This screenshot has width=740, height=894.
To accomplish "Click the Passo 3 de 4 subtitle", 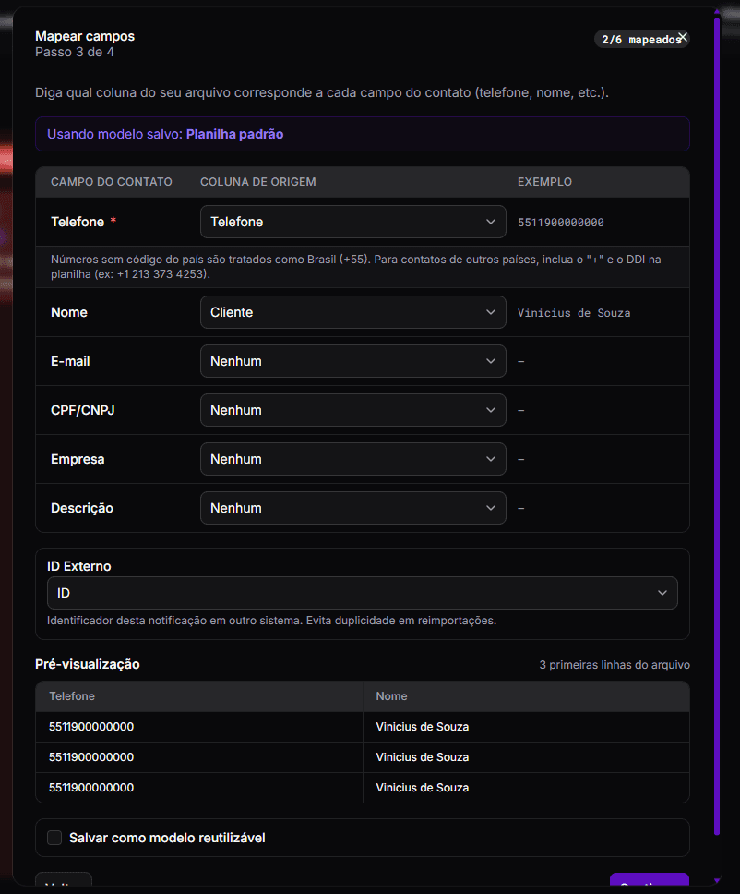I will coord(75,52).
